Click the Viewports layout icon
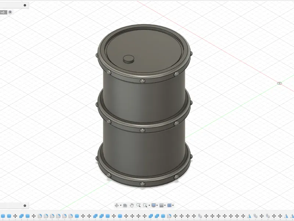Image resolution: width=294 pixels, height=221 pixels. pyautogui.click(x=169, y=206)
